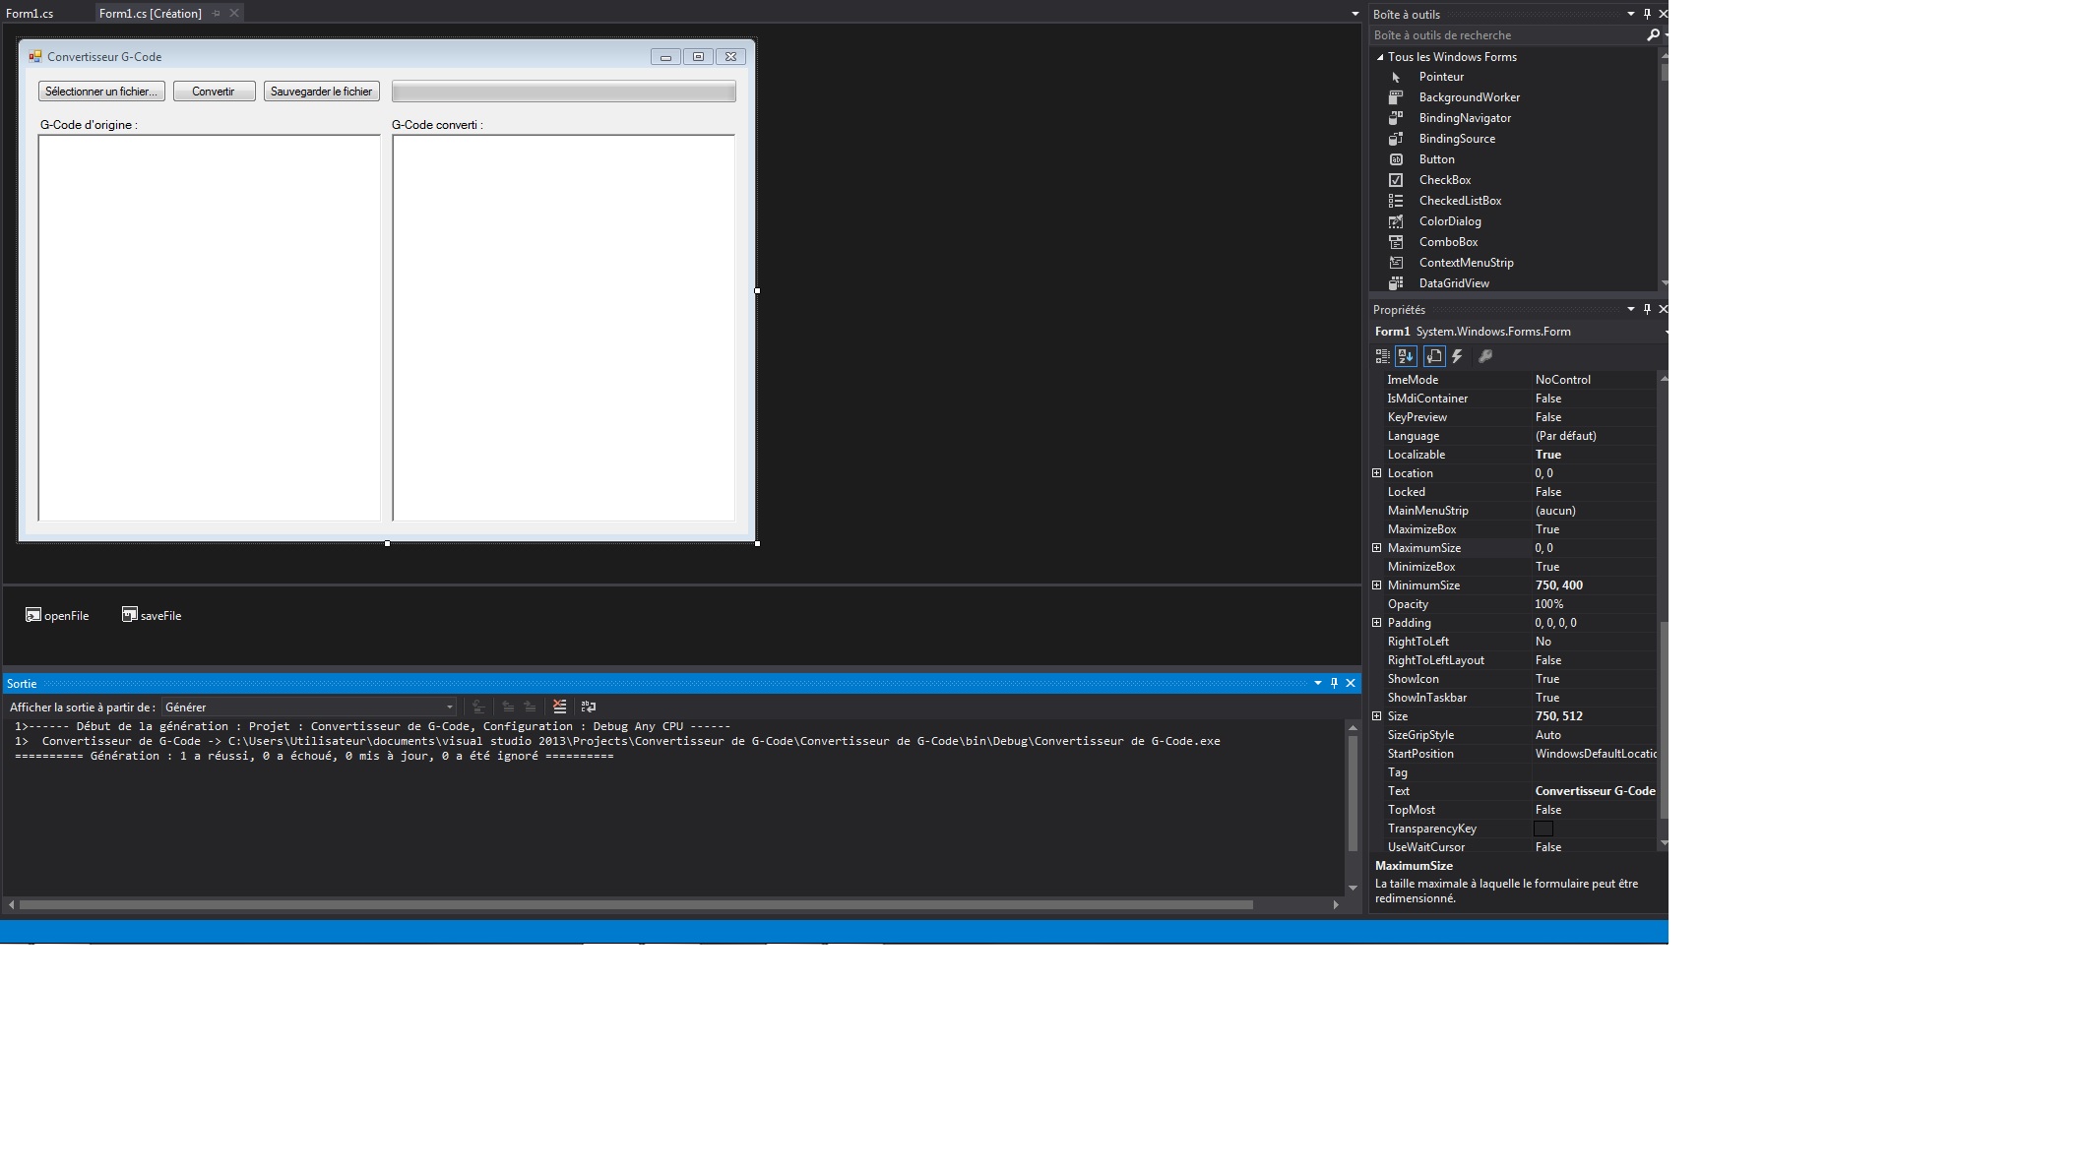Click the Text property value Convertisseur G-Code
Screen dimensions: 2079x1169
click(x=1595, y=791)
